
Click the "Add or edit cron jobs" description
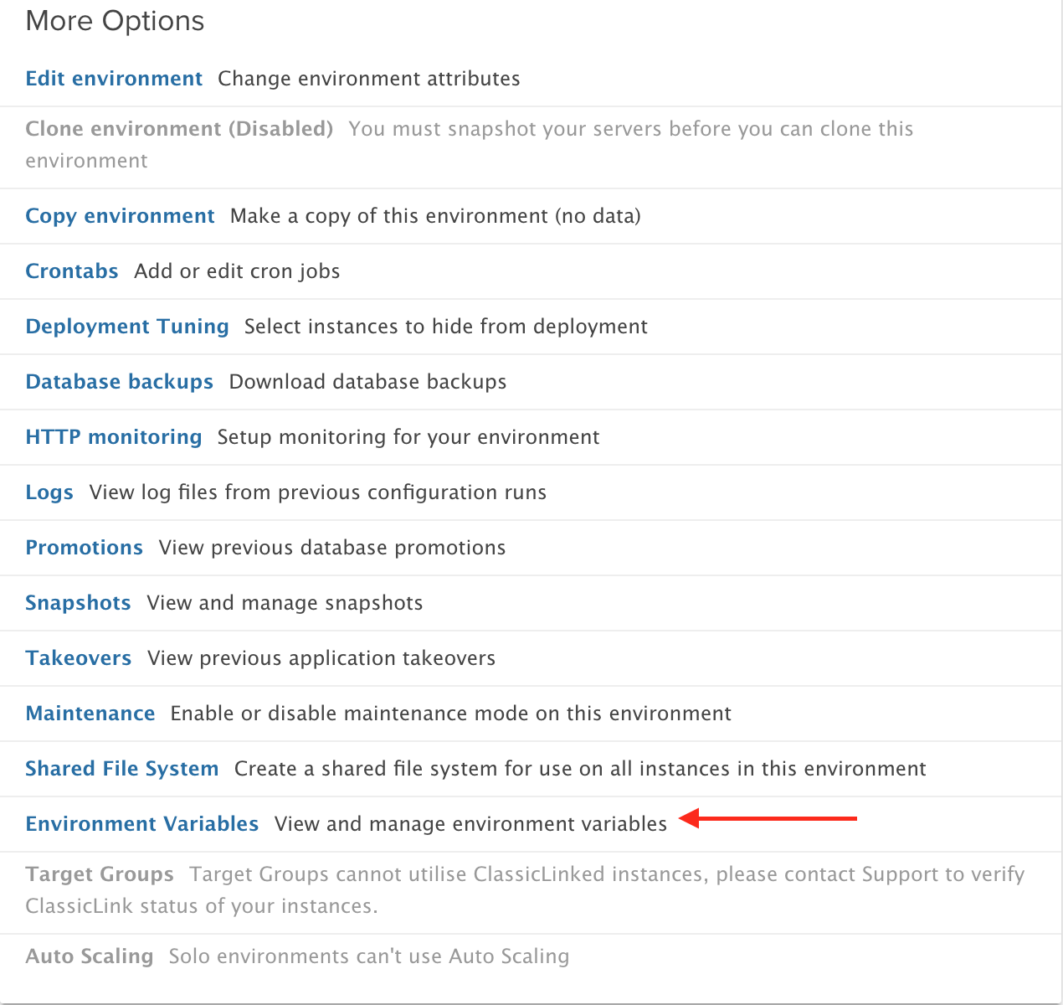(x=237, y=271)
